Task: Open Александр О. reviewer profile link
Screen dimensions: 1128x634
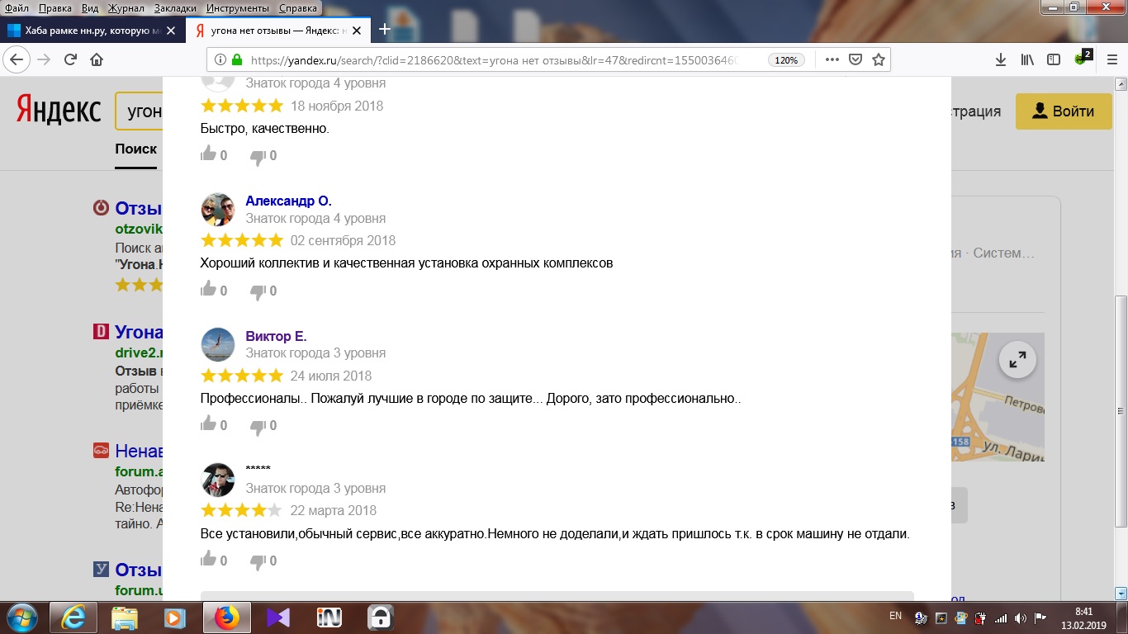Action: (288, 201)
